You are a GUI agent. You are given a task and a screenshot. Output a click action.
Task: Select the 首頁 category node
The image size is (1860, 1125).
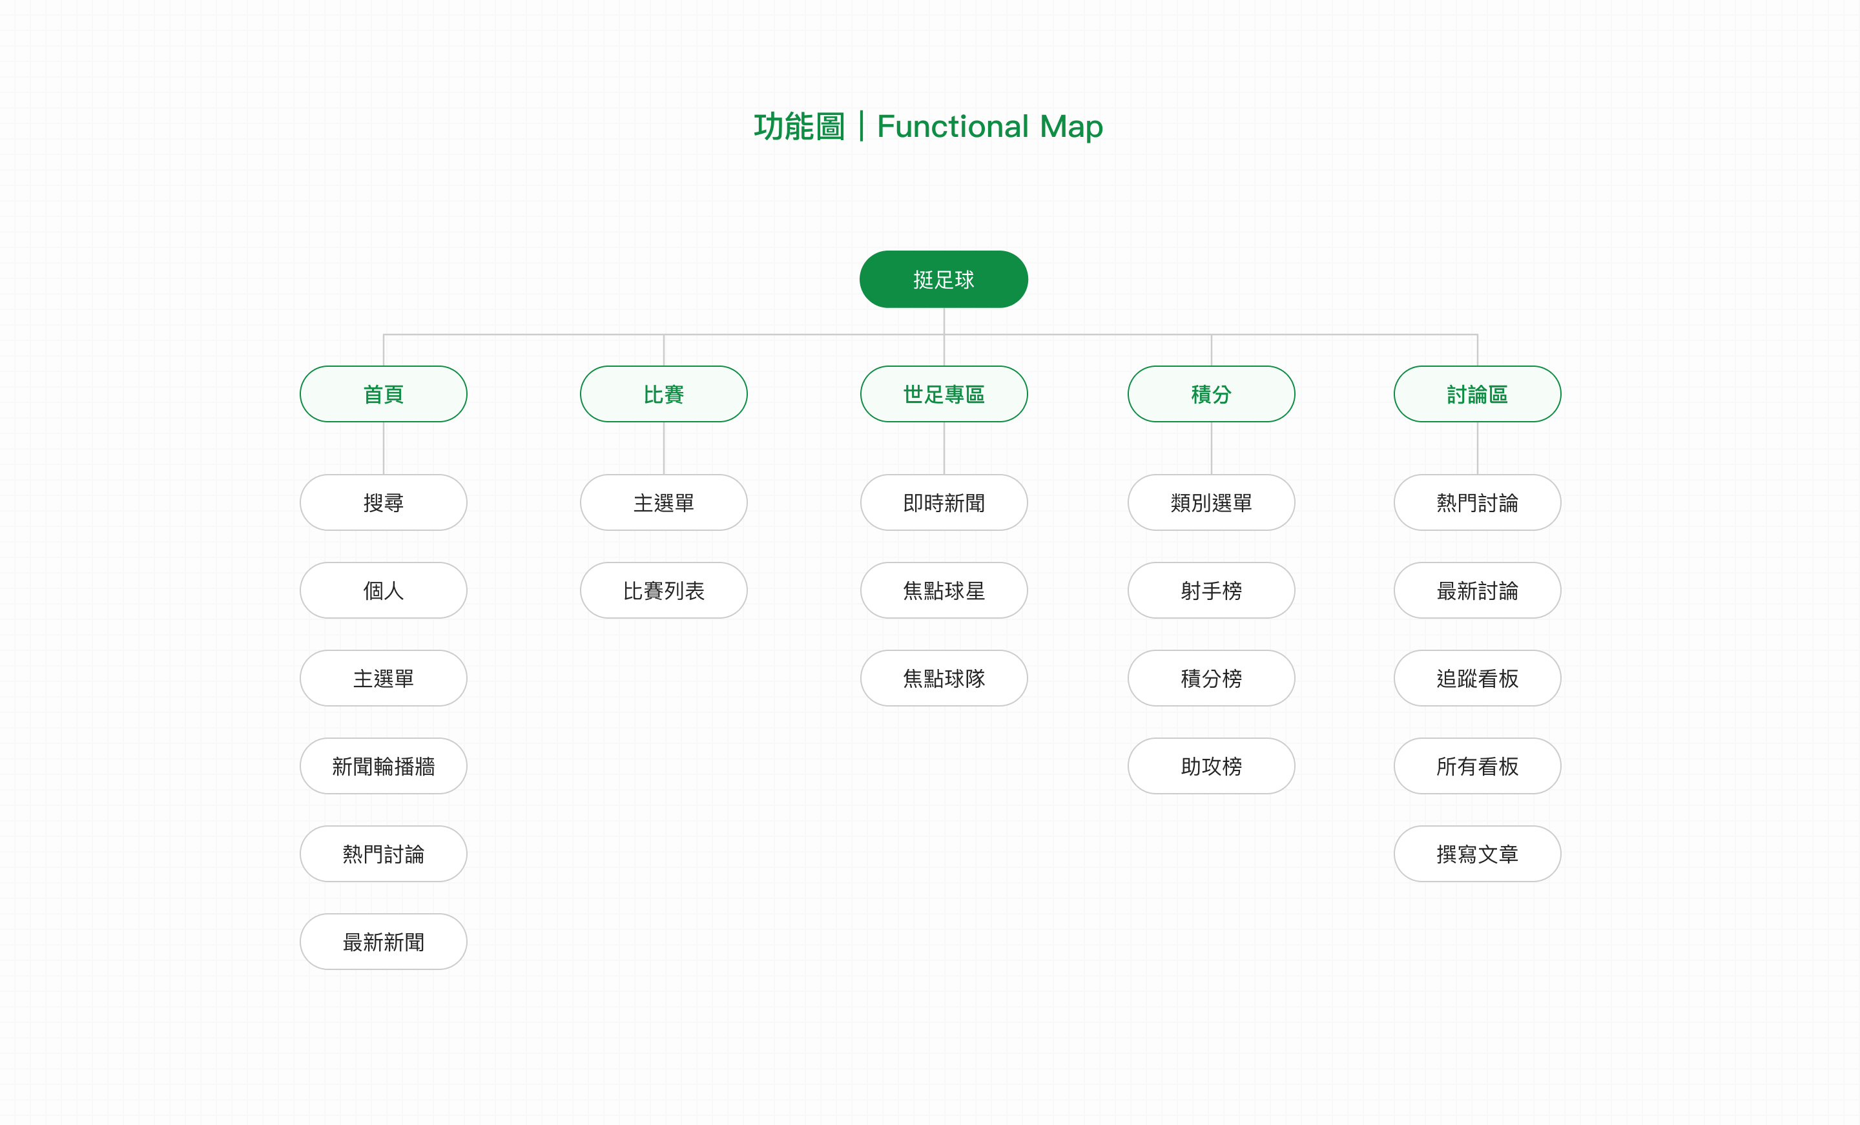click(384, 394)
